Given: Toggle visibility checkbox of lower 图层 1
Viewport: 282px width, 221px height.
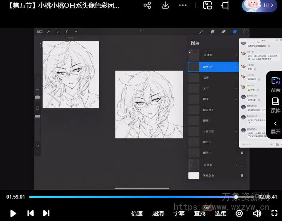Looking at the screenshot, I should pyautogui.click(x=242, y=153).
